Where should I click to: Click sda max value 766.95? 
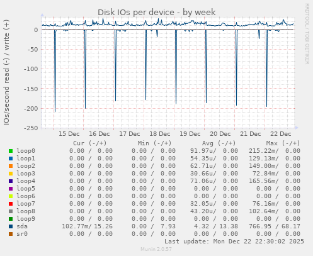(x=260, y=226)
